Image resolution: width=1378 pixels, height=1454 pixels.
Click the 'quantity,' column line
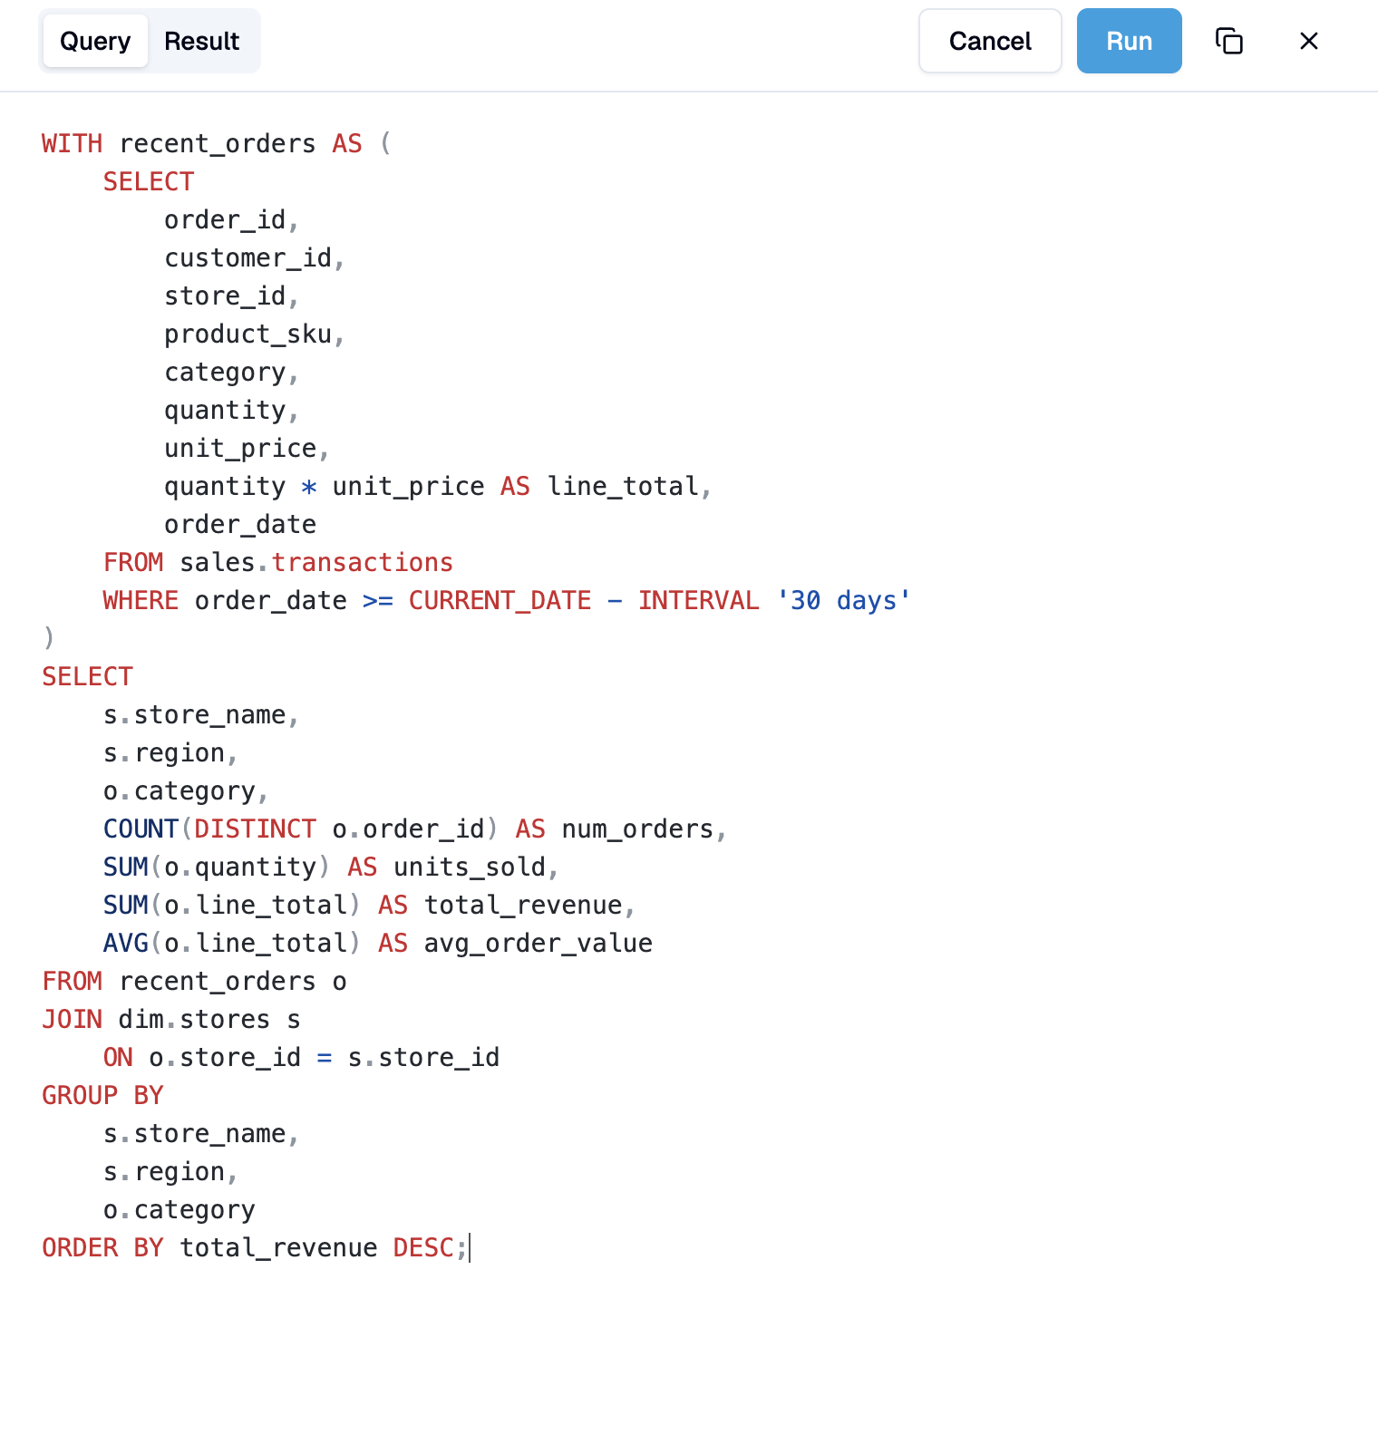(232, 411)
